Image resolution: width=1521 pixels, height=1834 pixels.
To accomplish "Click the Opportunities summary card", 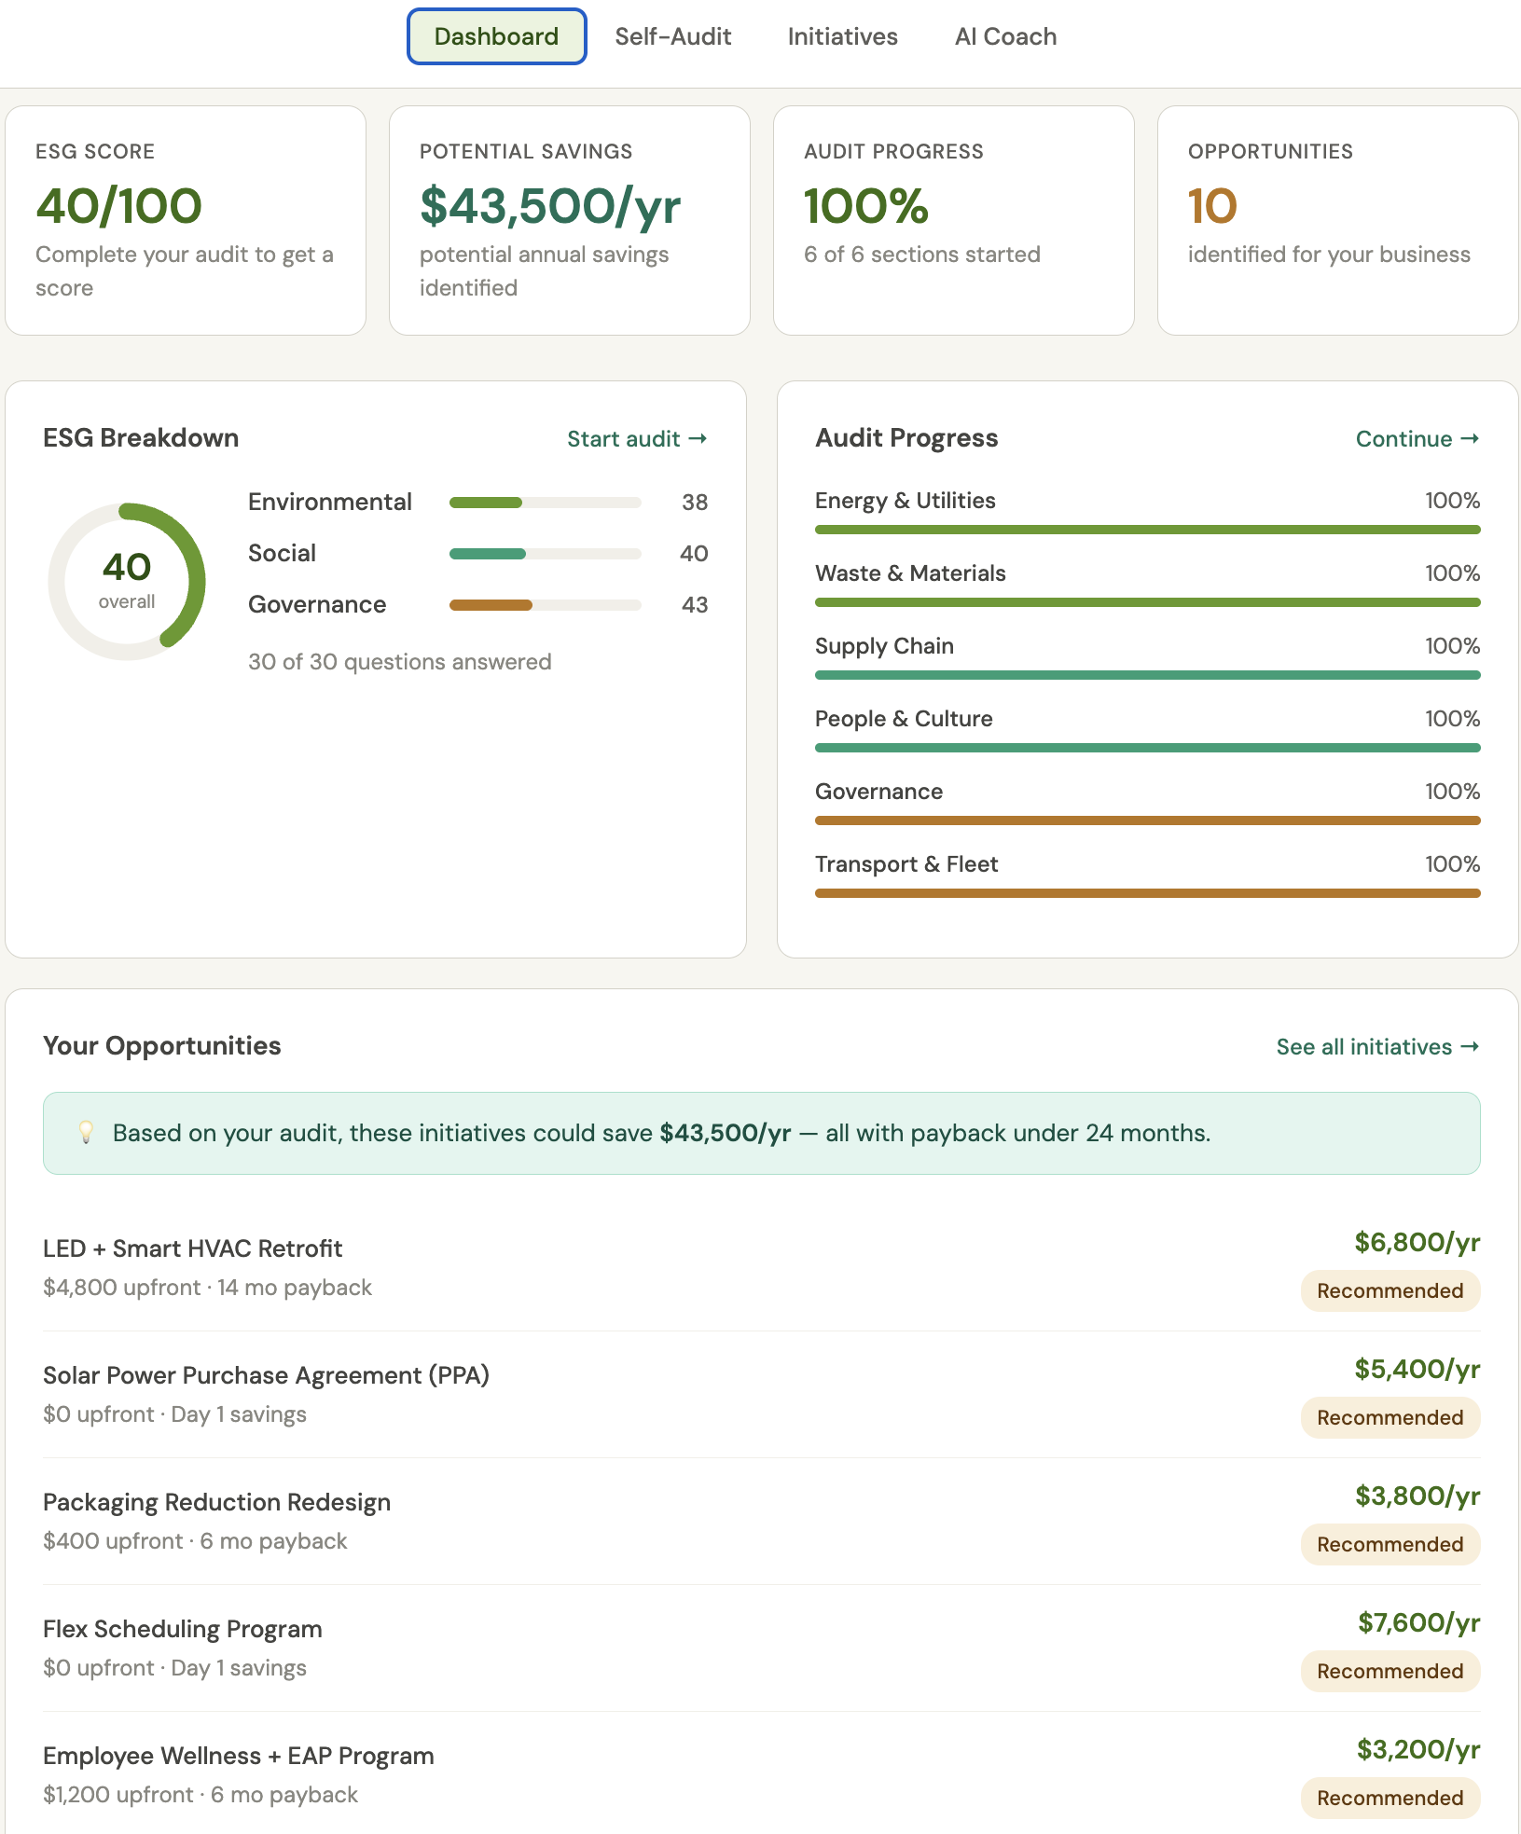I will tap(1337, 220).
